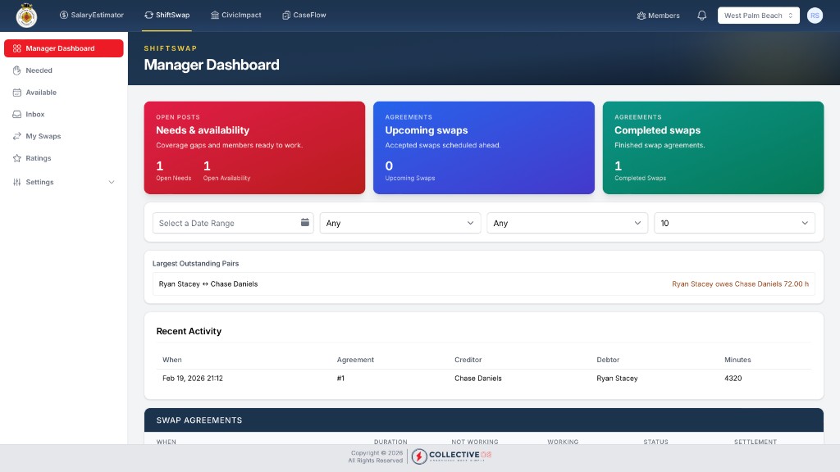Click the Members people icon
840x472 pixels.
point(641,16)
